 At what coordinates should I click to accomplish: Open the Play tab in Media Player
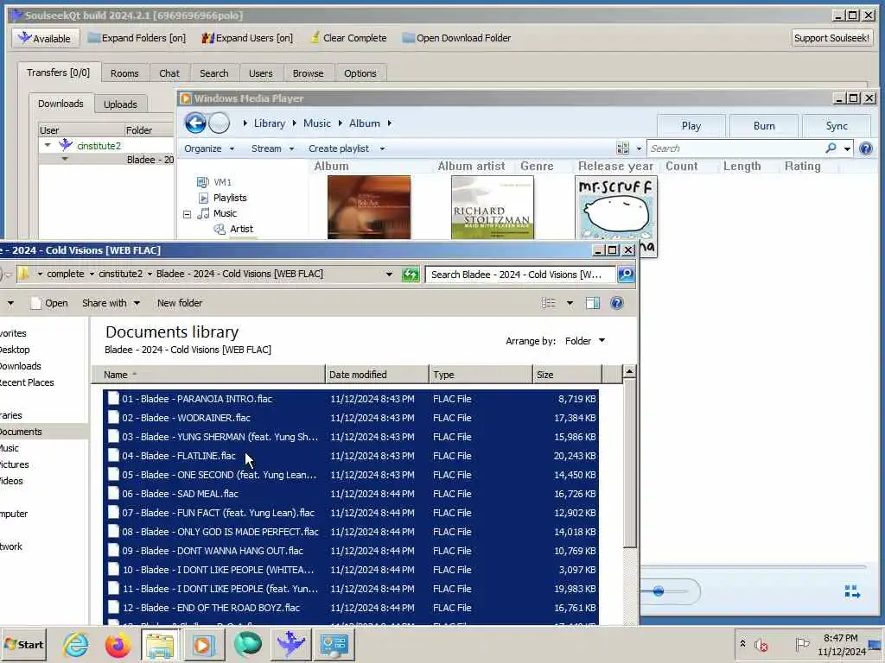pyautogui.click(x=691, y=126)
